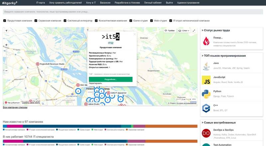
Task: Uncheck IT-отдел нетехнической компании filter
Action: (171, 21)
